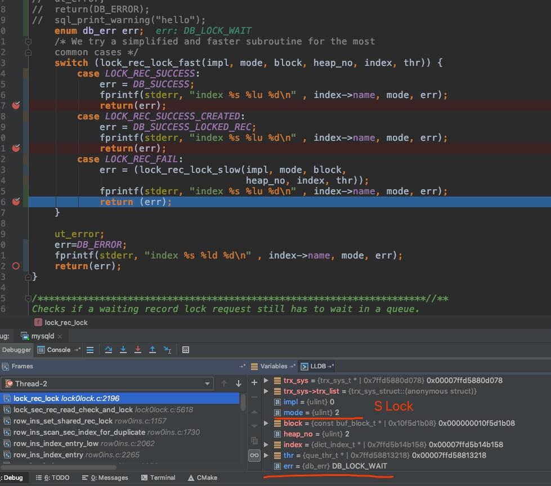Click the Step Out debugger icon
The image size is (551, 486).
(x=153, y=350)
